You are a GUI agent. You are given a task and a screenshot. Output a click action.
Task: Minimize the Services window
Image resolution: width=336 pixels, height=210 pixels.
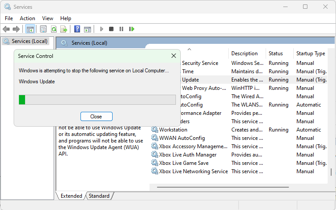coord(285,7)
